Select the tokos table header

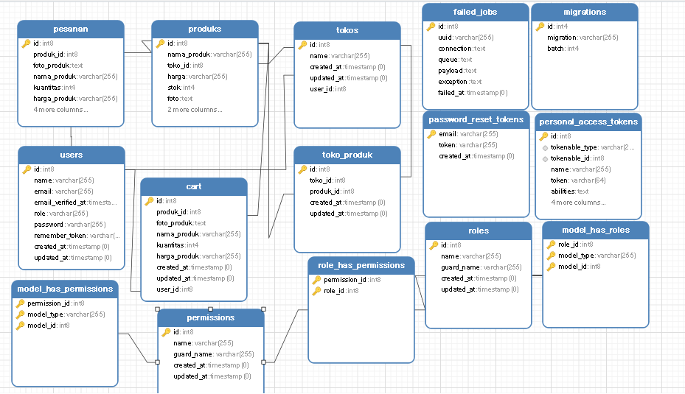pyautogui.click(x=347, y=30)
